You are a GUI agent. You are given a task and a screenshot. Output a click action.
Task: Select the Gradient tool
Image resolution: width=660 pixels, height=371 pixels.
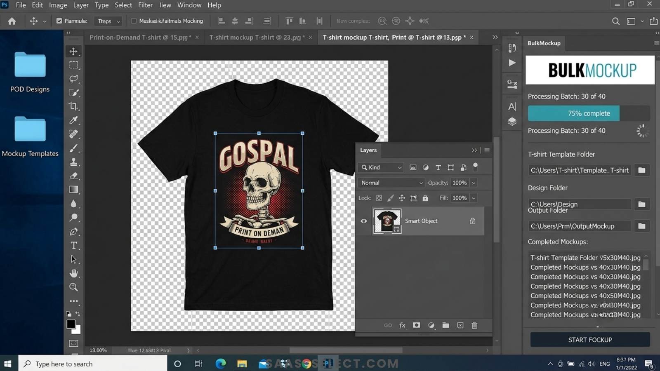coord(73,190)
